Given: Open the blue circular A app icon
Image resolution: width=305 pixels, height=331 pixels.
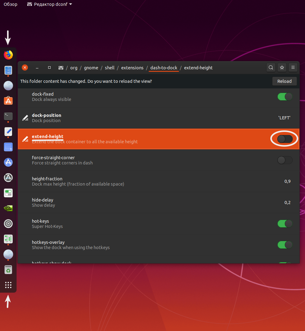Looking at the screenshot, I should pyautogui.click(x=8, y=162).
